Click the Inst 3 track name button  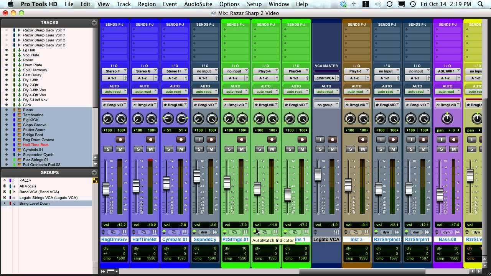357,240
